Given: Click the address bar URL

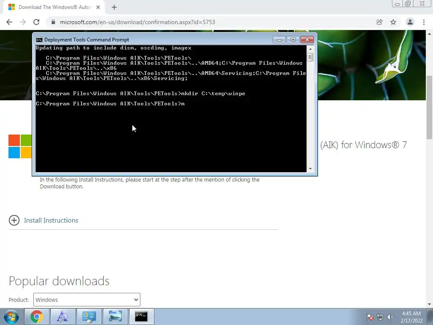Looking at the screenshot, I should [x=137, y=22].
